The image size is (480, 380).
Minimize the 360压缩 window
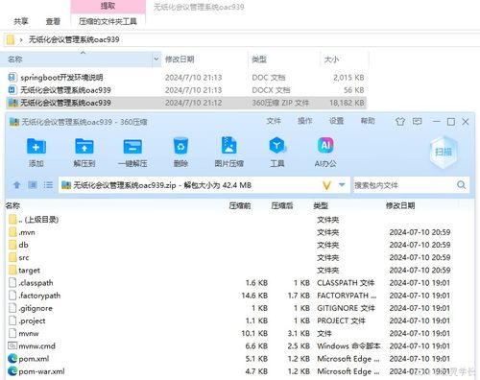[436, 122]
